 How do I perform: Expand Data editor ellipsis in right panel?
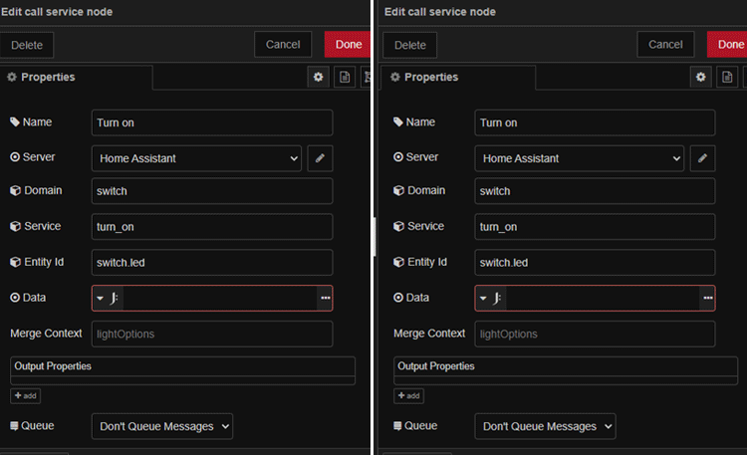point(708,298)
